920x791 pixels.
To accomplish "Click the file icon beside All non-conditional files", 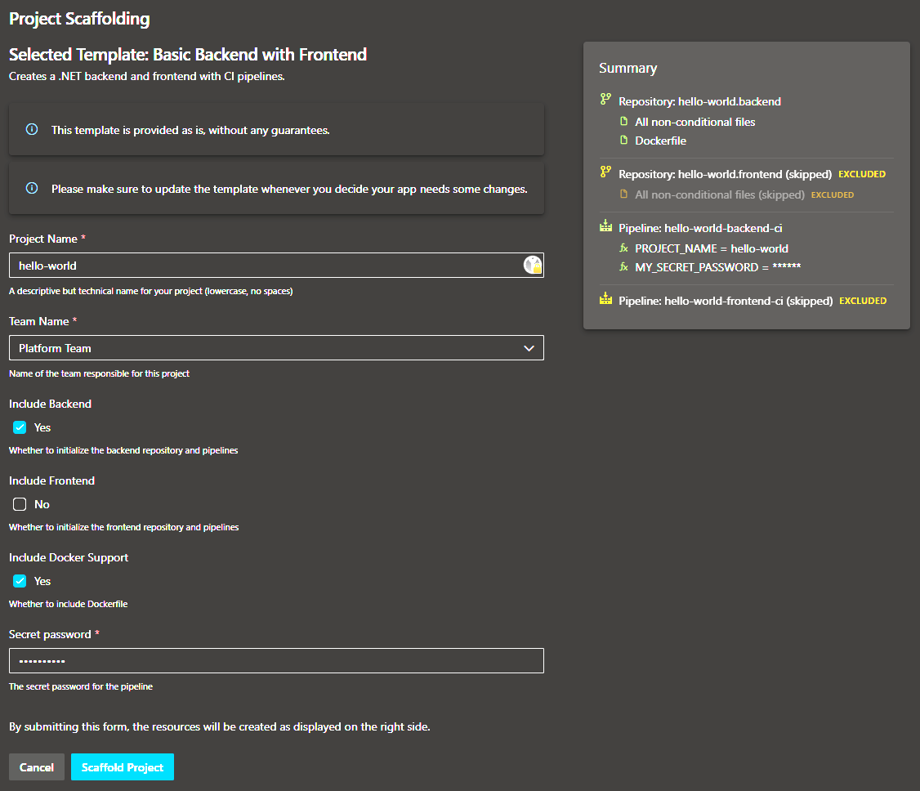I will [622, 121].
